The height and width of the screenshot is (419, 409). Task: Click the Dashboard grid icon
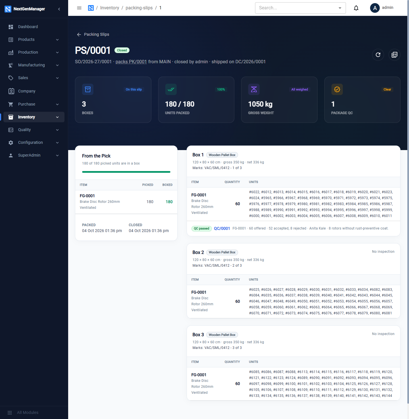click(x=11, y=27)
